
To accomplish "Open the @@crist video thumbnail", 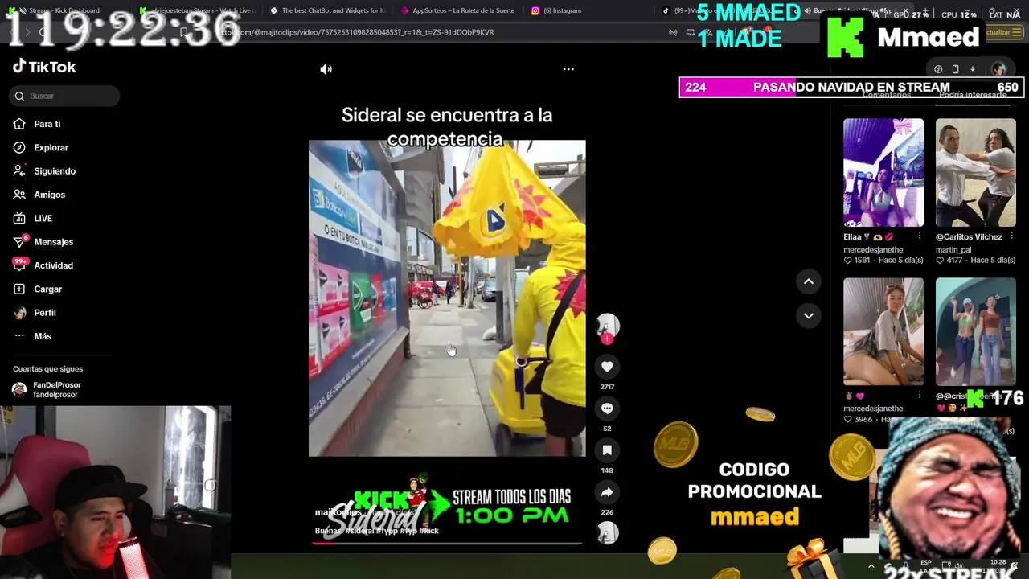I will coord(975,332).
